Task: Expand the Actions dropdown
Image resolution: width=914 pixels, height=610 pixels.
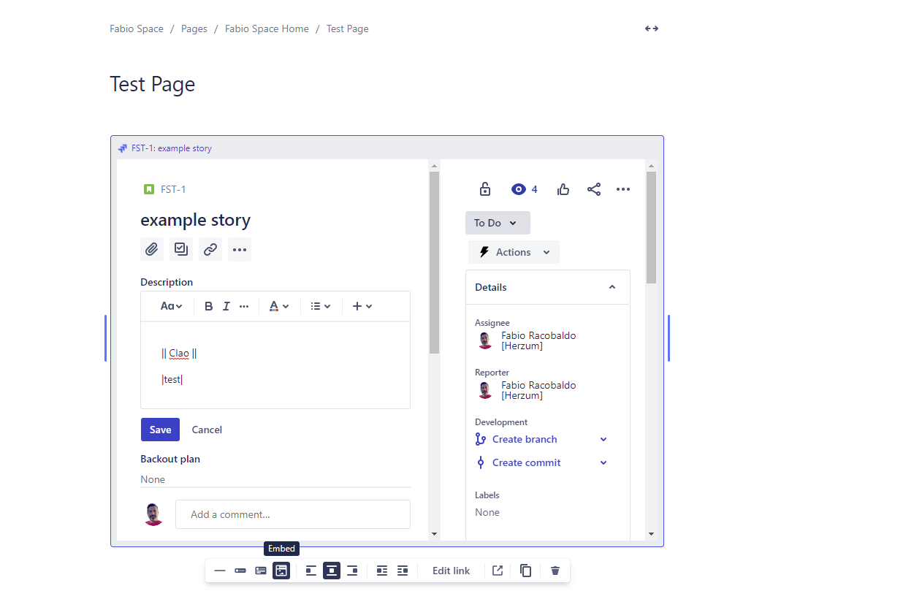Action: (514, 251)
